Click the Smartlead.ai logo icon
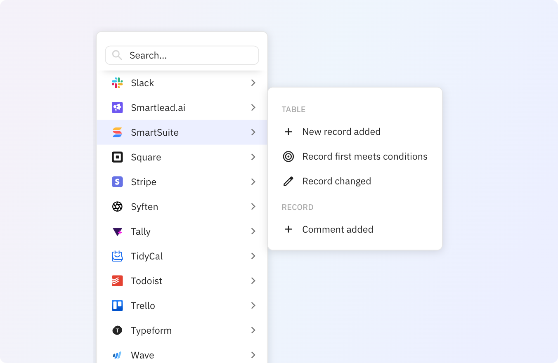Image resolution: width=558 pixels, height=363 pixels. point(117,108)
